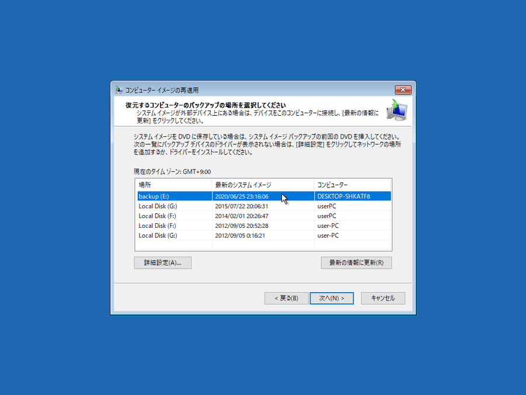Image resolution: width=526 pixels, height=395 pixels.
Task: Click the 次へ(N) button
Action: click(332, 298)
